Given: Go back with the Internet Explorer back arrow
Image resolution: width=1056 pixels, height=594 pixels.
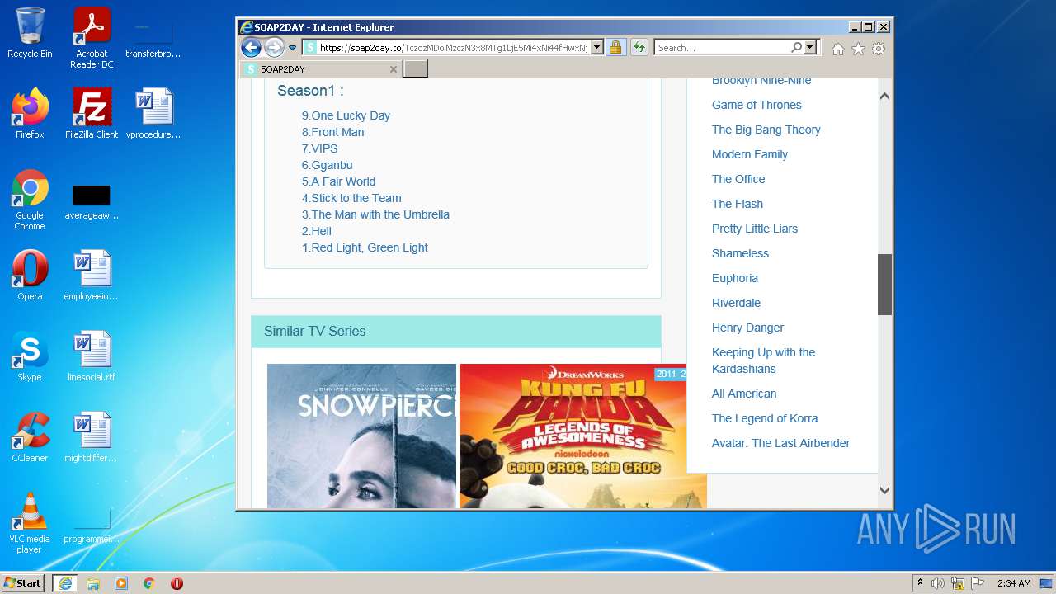Looking at the screenshot, I should click(x=251, y=48).
